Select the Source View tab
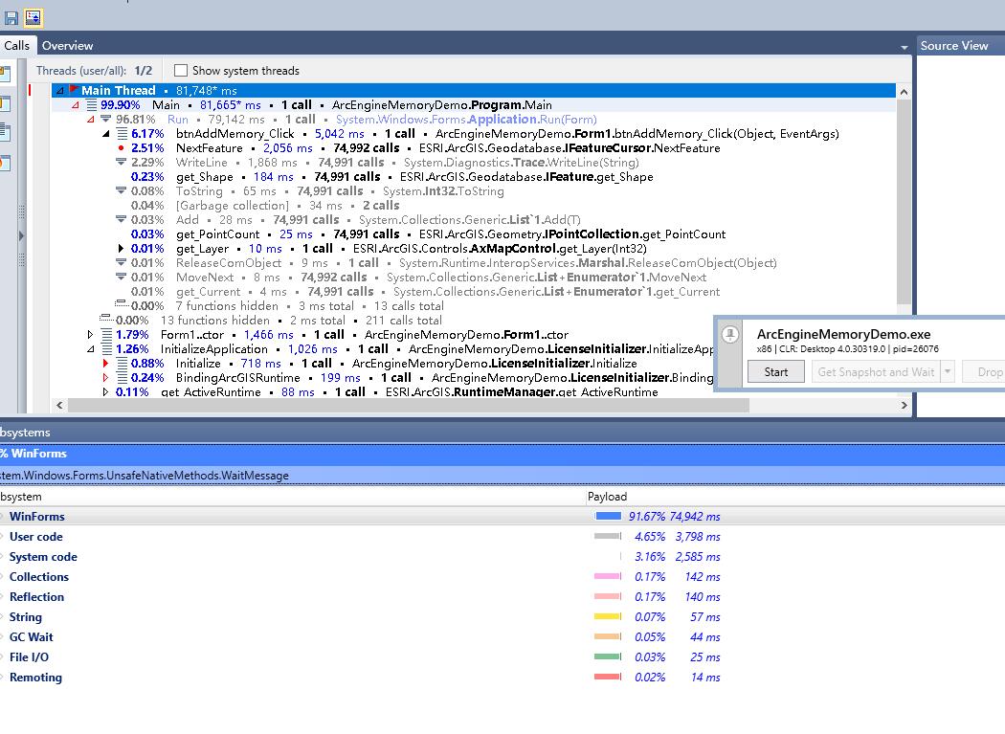 click(x=953, y=45)
